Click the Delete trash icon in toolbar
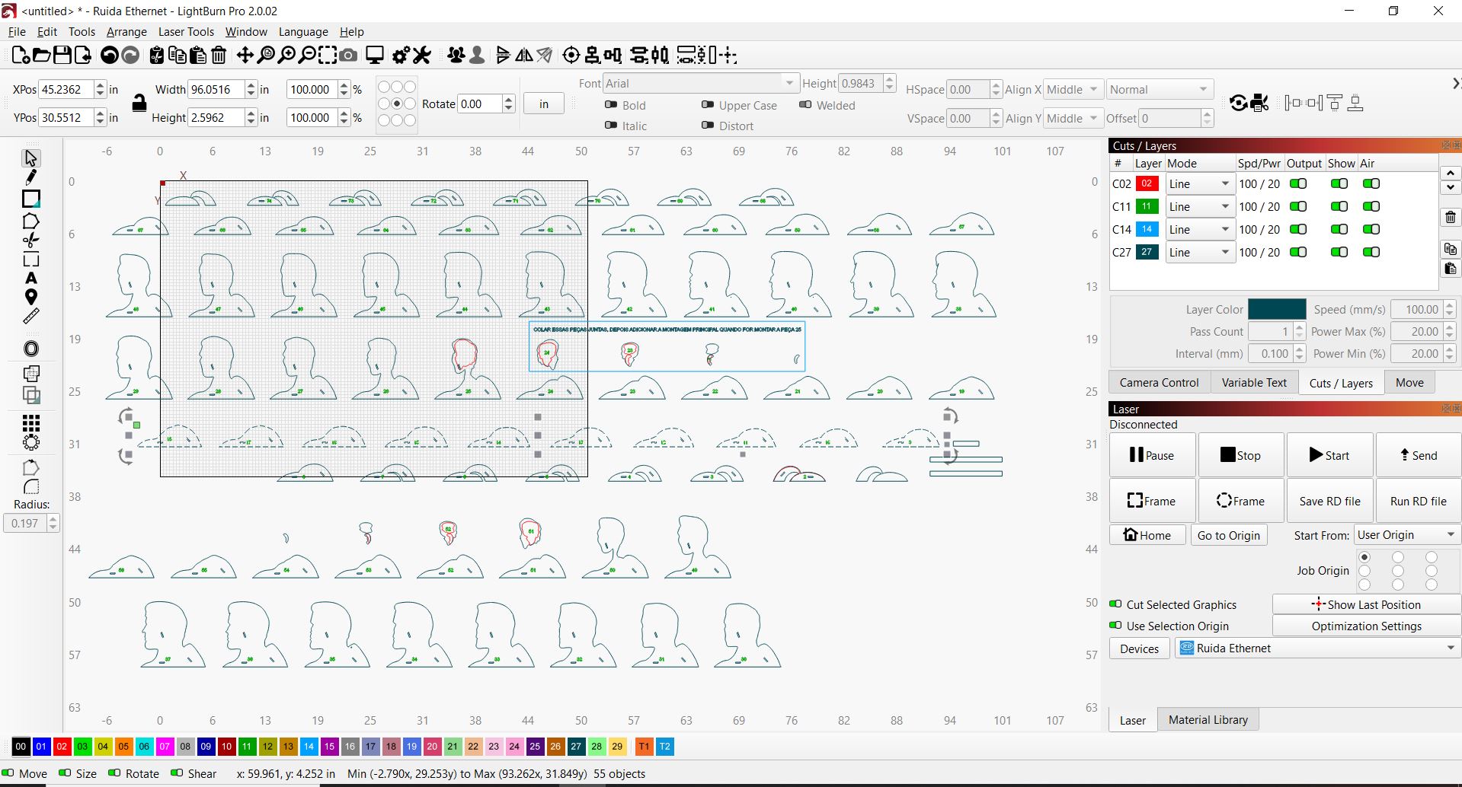This screenshot has width=1462, height=787. pos(219,56)
